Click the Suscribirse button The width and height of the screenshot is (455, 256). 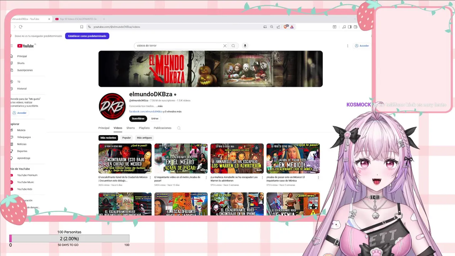138,118
